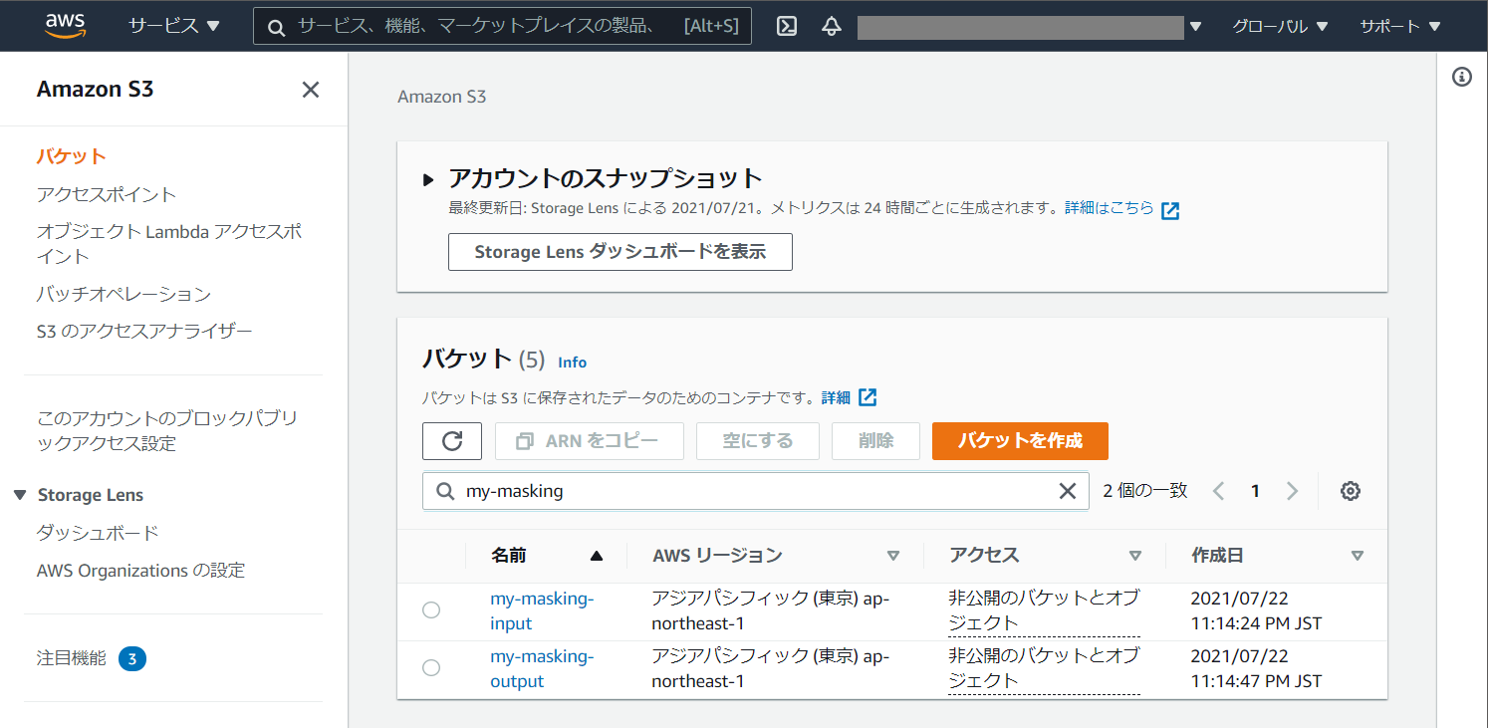The height and width of the screenshot is (728, 1488).
Task: Click the access status of my-masking-input
Action: pyautogui.click(x=1044, y=610)
